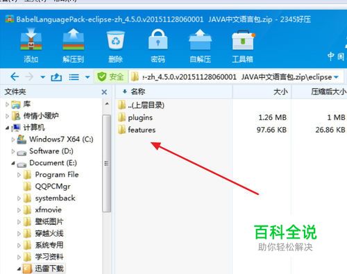
Task: Click the archive app icon in title bar
Action: (x=10, y=19)
